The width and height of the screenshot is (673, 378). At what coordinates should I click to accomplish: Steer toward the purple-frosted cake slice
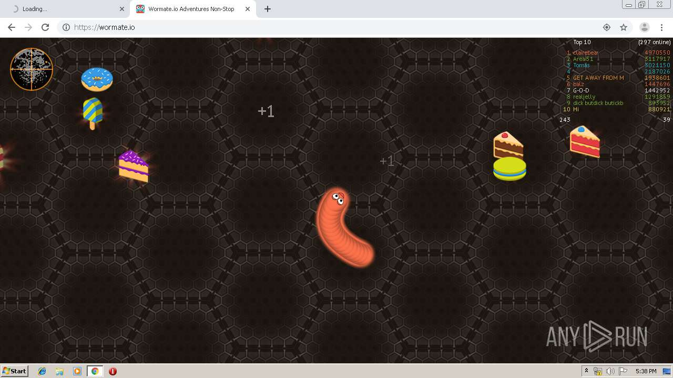pos(134,166)
